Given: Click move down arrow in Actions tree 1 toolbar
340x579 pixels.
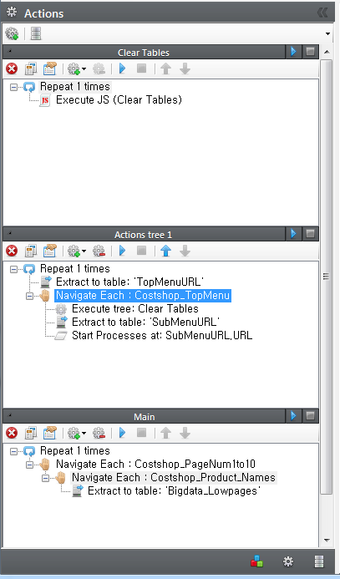Looking at the screenshot, I should click(x=185, y=251).
